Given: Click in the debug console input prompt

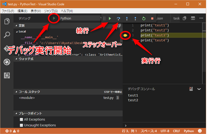Looking at the screenshot, I should tap(164, 126).
